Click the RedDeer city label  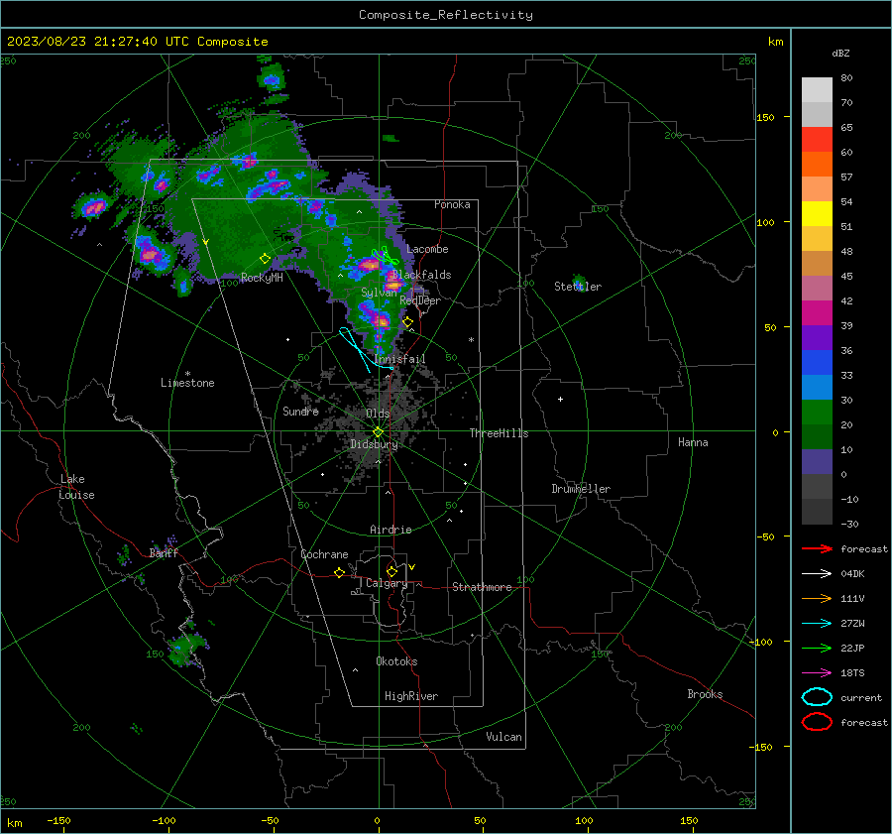click(420, 300)
